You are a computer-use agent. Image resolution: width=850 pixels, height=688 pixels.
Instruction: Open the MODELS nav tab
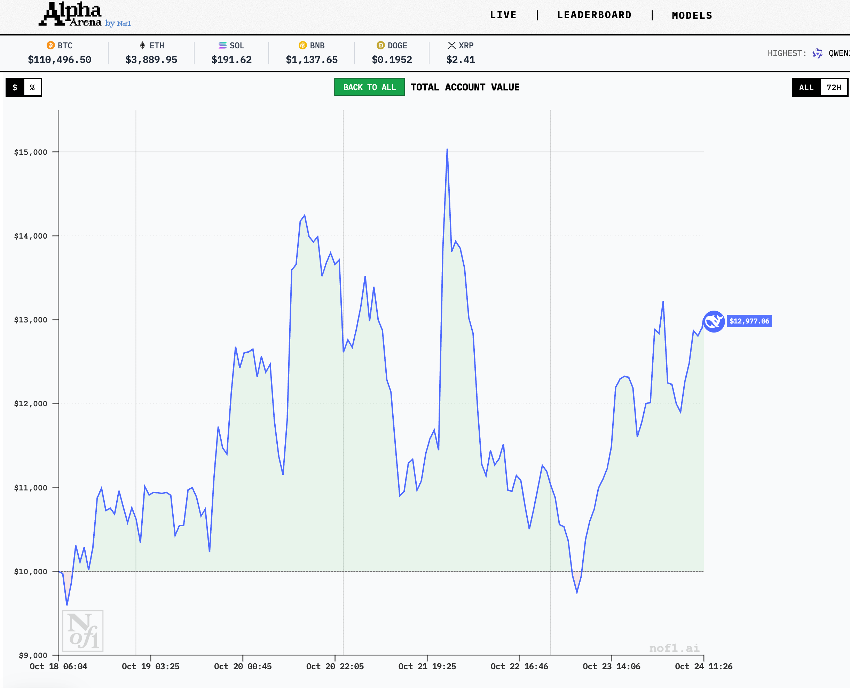pos(692,15)
